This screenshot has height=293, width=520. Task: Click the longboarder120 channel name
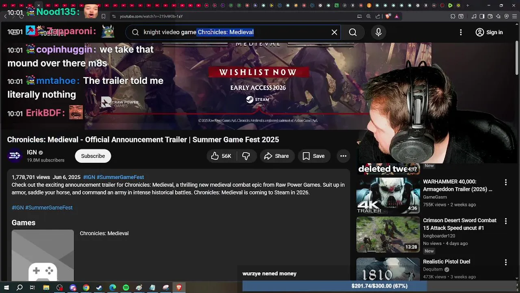pyautogui.click(x=439, y=236)
